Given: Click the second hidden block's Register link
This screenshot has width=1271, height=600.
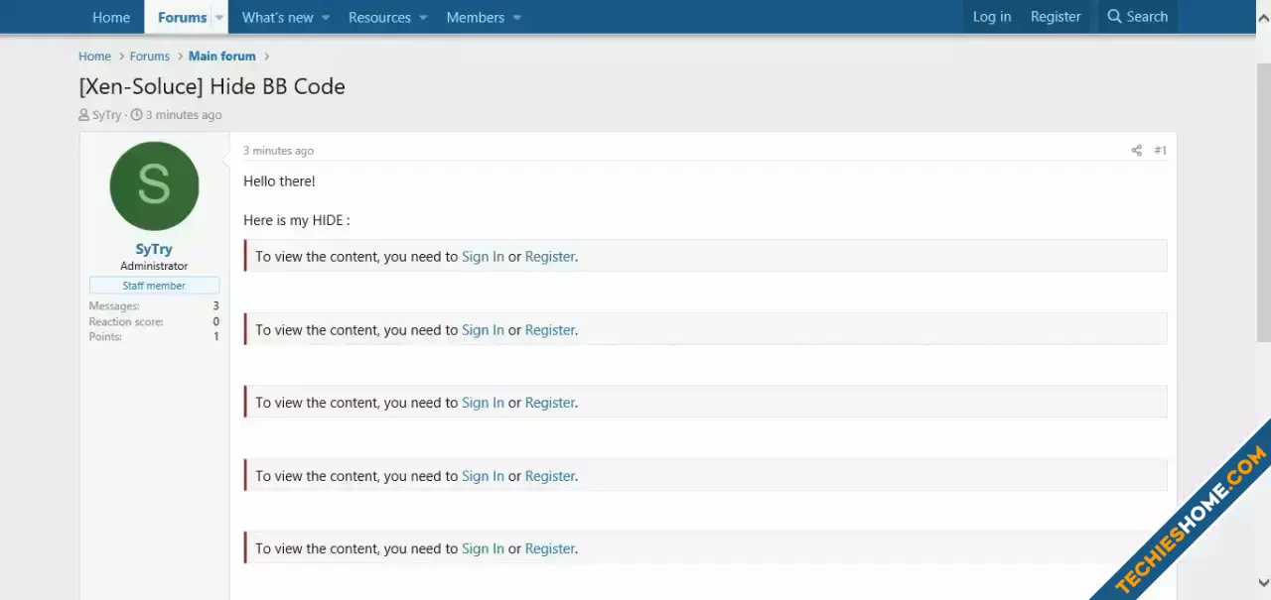Looking at the screenshot, I should [549, 330].
